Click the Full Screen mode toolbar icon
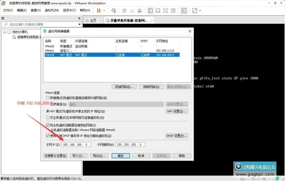Screen dimensions: 285x181 pos(165,11)
